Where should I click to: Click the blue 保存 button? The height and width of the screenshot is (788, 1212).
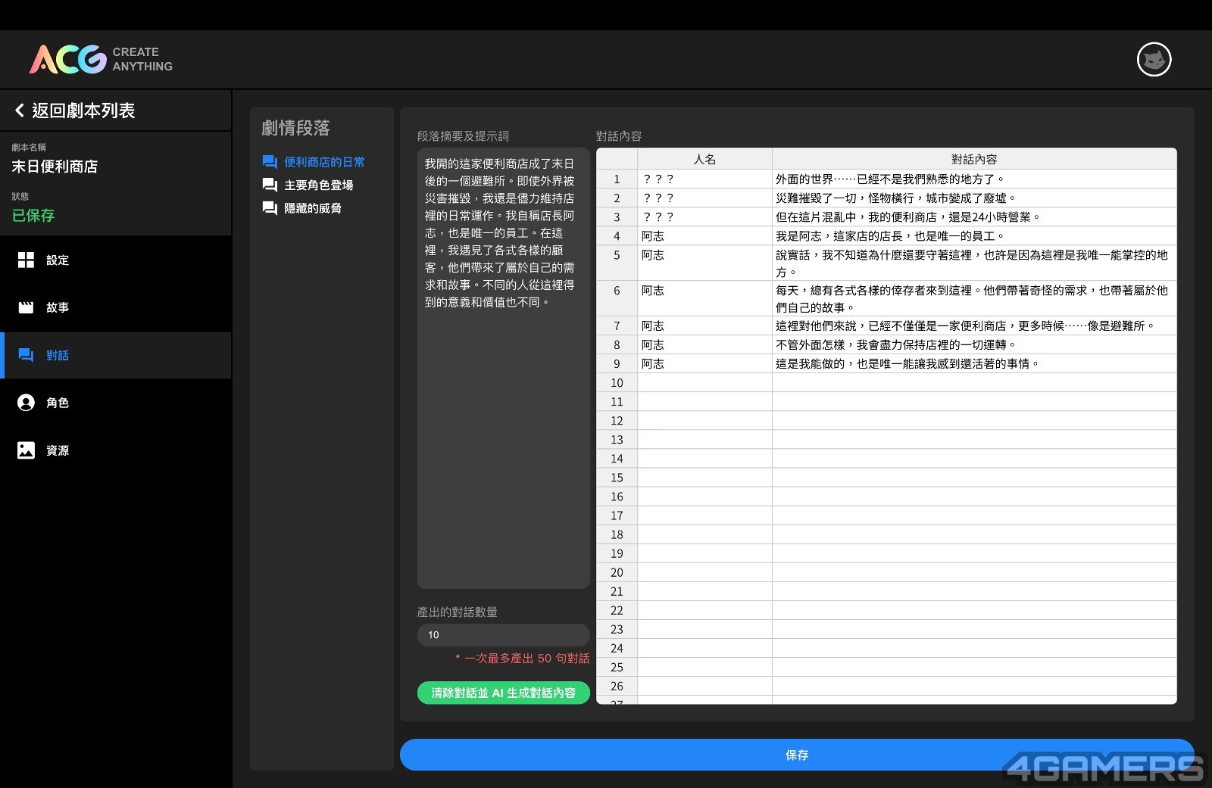797,755
